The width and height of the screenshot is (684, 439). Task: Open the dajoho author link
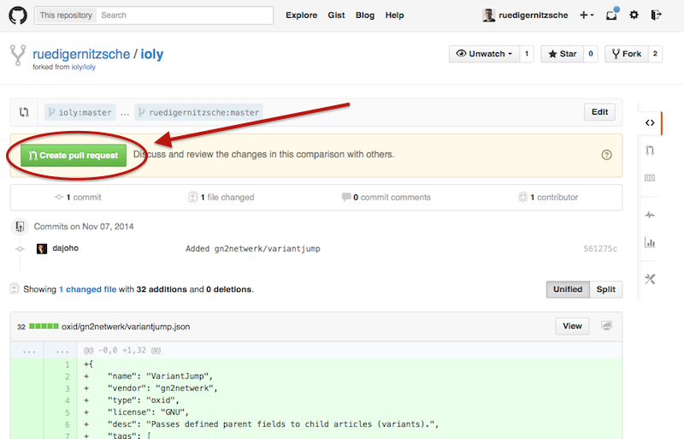pos(66,248)
